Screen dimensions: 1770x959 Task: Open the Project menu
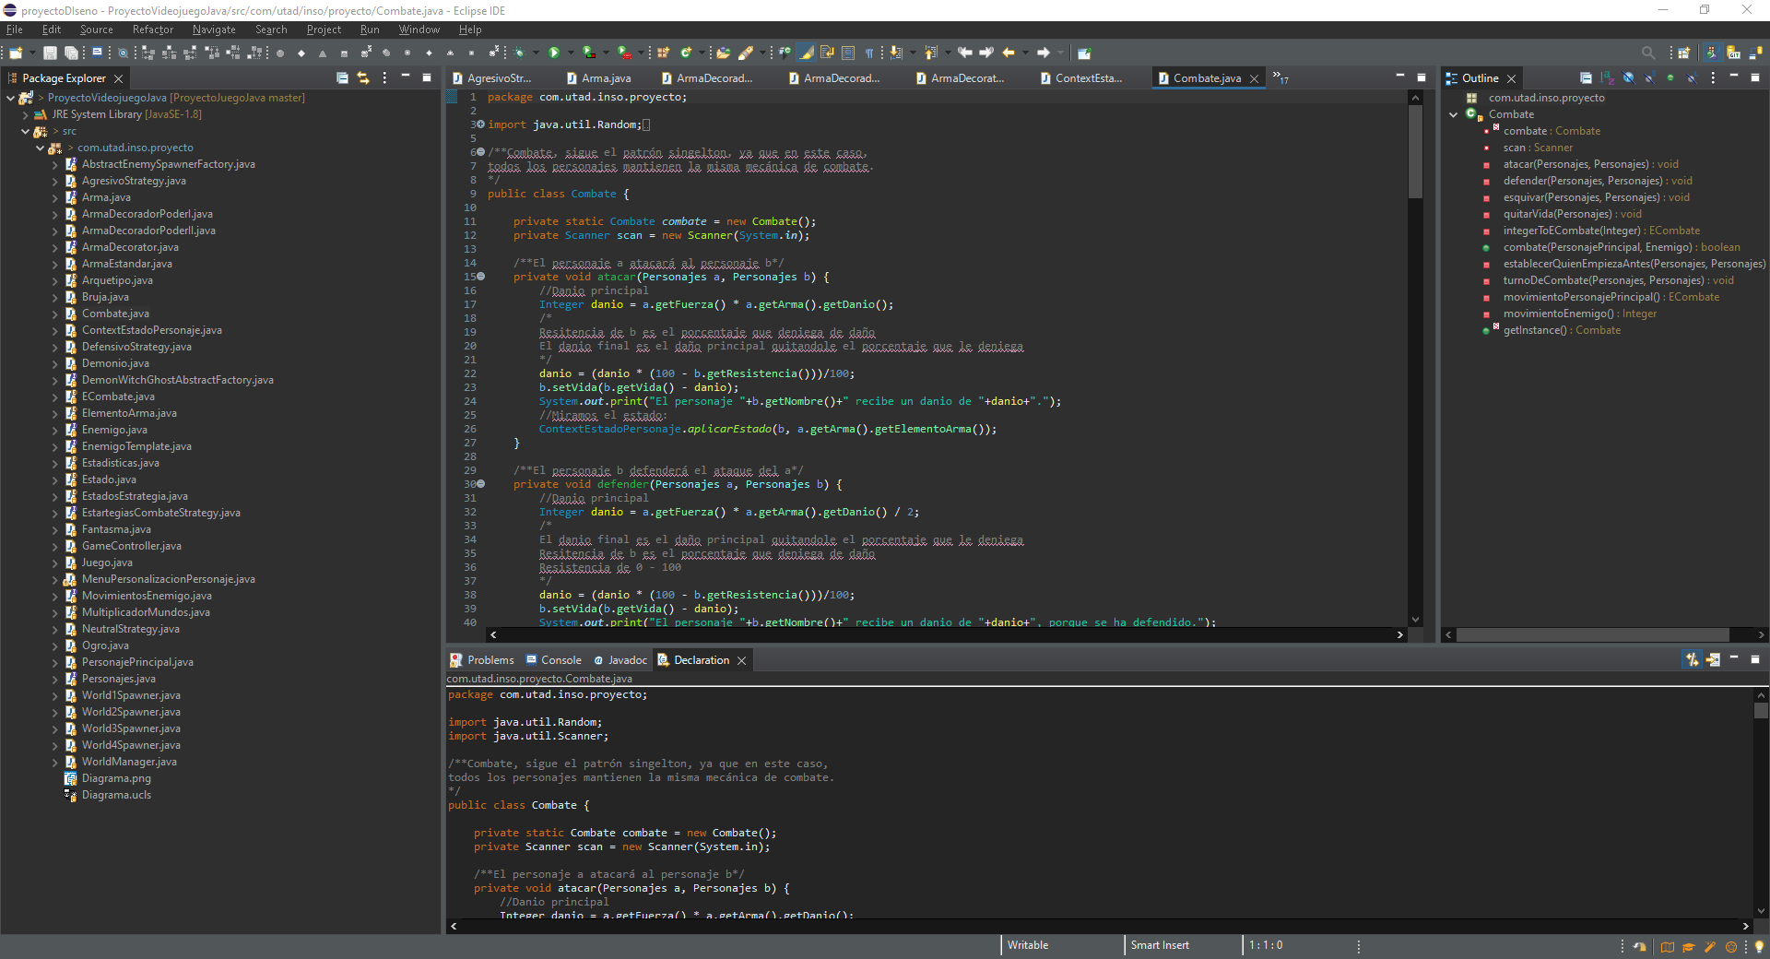tap(324, 30)
